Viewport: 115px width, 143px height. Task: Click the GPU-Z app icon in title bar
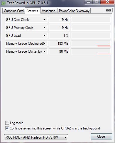click(x=4, y=3)
